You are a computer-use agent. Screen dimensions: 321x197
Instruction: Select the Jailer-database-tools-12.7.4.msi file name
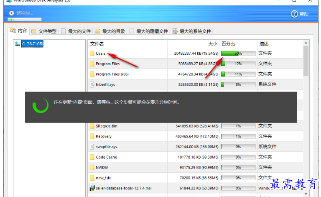coord(124,188)
